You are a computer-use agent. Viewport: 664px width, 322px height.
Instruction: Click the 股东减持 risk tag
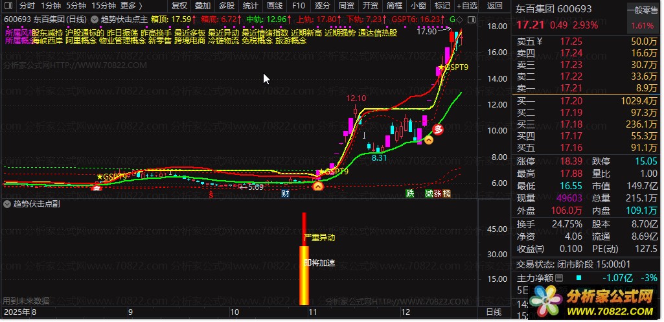point(48,32)
